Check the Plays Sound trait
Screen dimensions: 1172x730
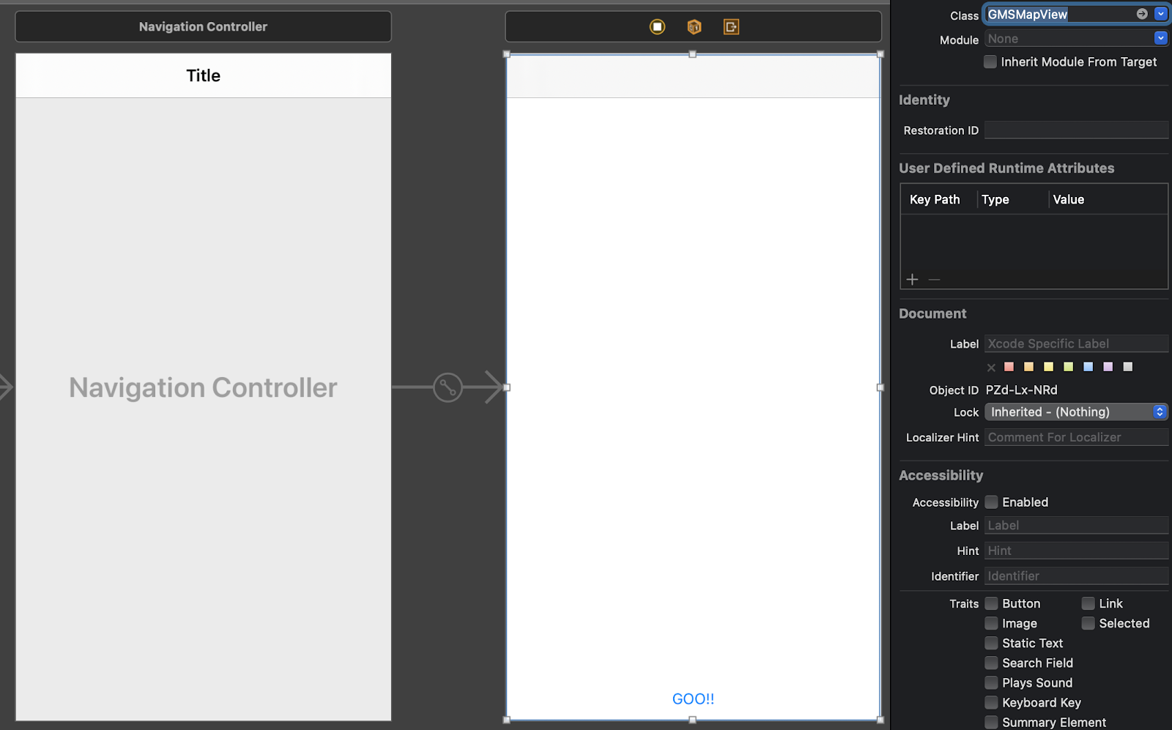(991, 682)
